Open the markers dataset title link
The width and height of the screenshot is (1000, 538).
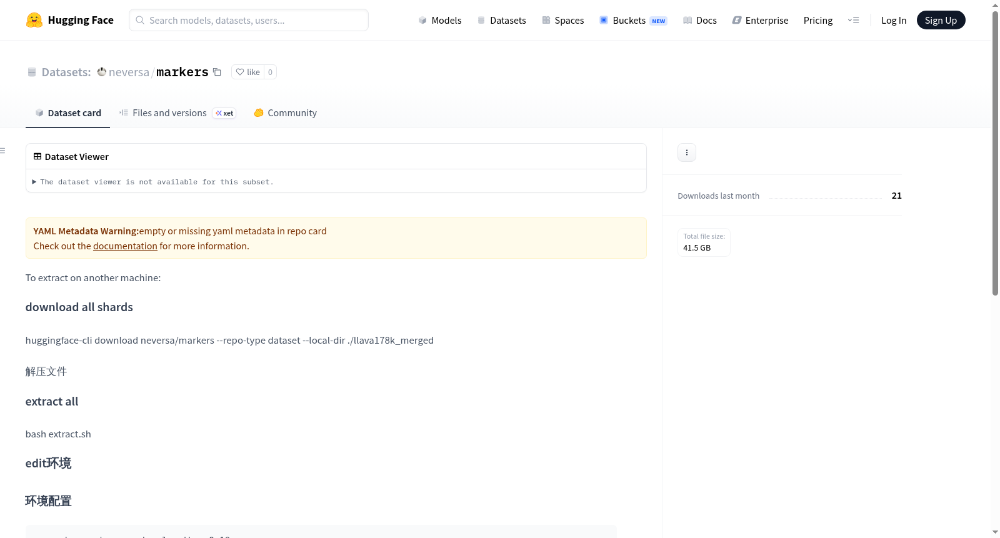tap(182, 72)
